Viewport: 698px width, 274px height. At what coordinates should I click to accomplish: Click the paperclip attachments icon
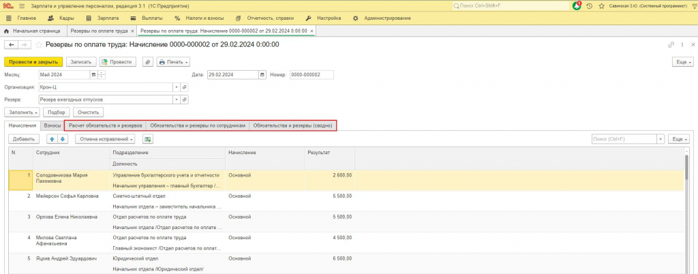coord(148,62)
